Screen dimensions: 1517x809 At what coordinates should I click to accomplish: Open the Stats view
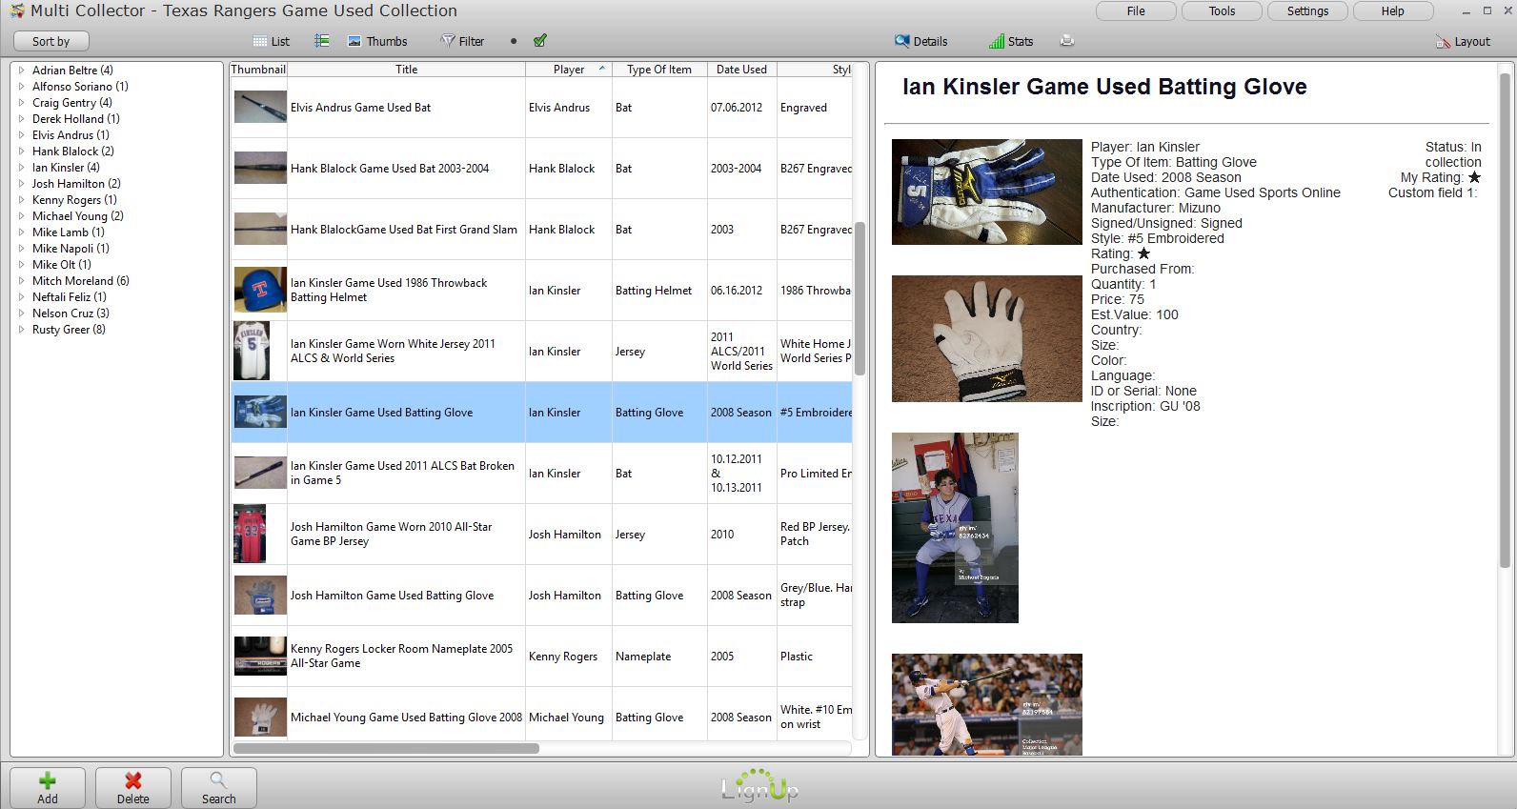point(1011,41)
